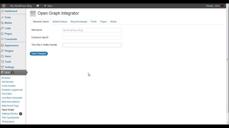This screenshot has width=229, height=128.
Task: Open the Code Inserter link
Action: click(9, 86)
